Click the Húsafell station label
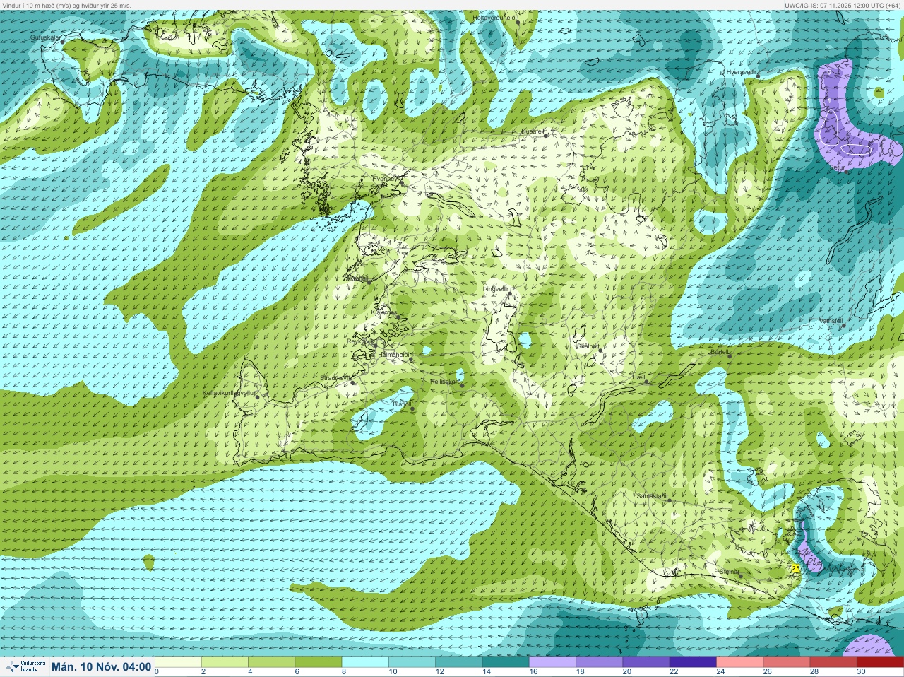Screen dimensions: 904x677 click(x=533, y=131)
